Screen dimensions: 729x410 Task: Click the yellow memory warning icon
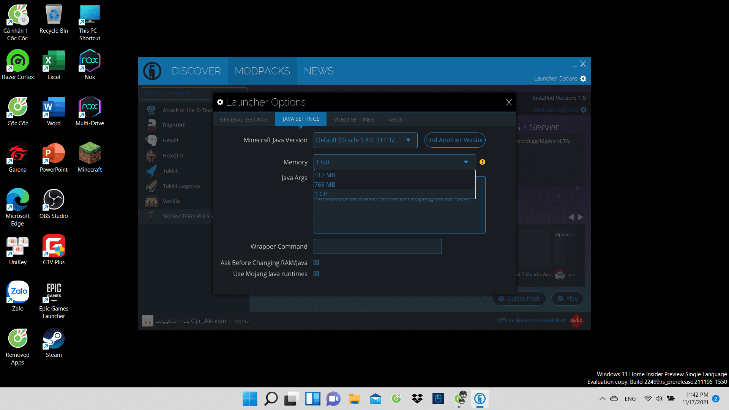coord(482,162)
